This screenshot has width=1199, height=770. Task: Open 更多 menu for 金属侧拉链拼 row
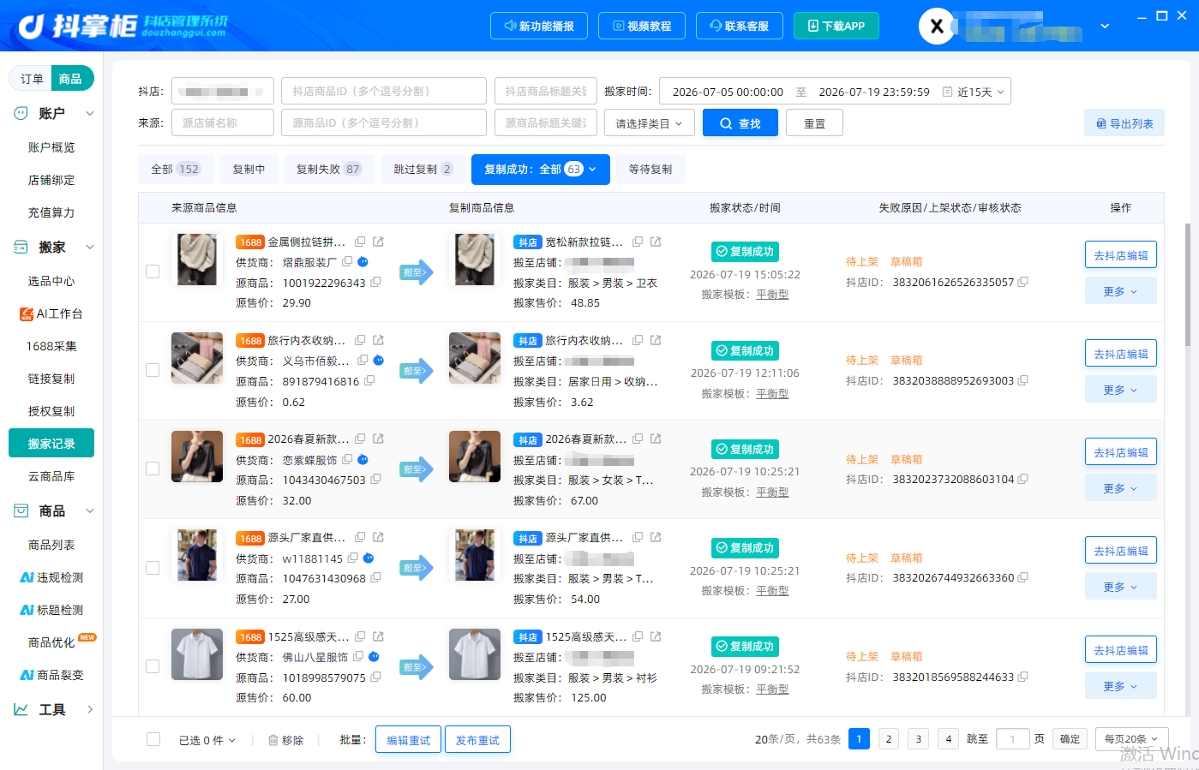[1120, 291]
